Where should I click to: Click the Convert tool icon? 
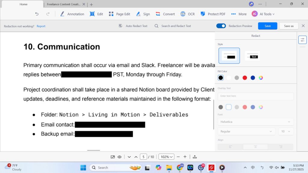pyautogui.click(x=158, y=14)
